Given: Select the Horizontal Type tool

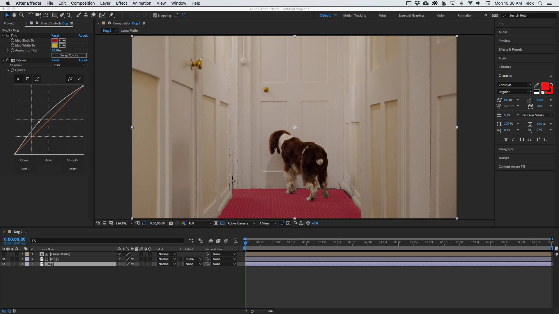Looking at the screenshot, I should coord(69,15).
